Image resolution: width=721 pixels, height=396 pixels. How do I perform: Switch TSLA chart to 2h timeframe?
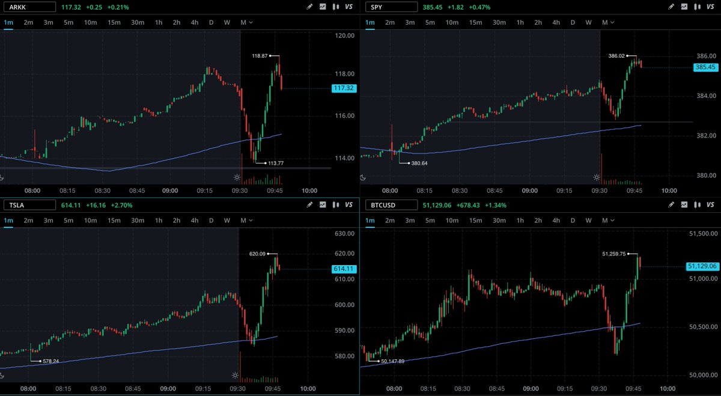(x=177, y=221)
